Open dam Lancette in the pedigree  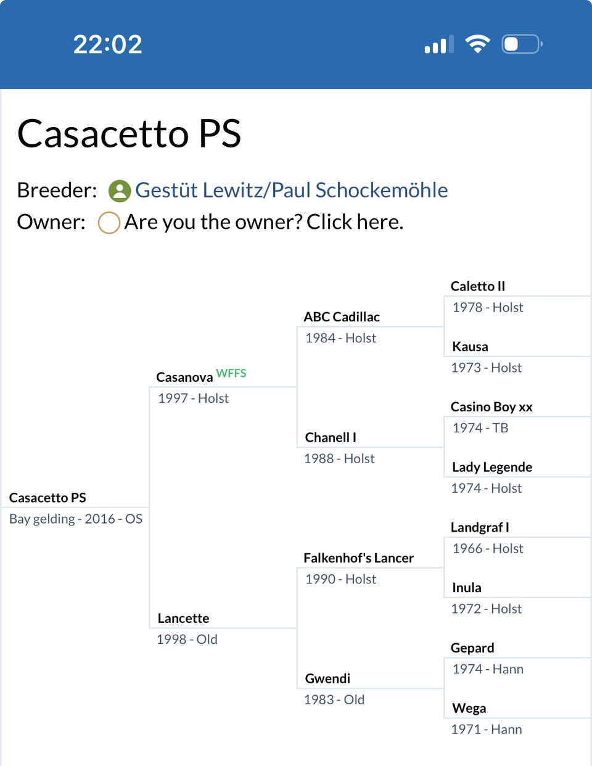point(183,618)
